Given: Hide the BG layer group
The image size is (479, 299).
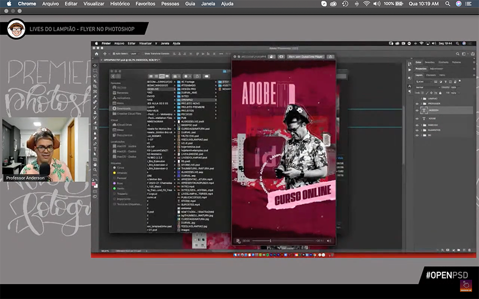Looking at the screenshot, I should (x=417, y=135).
